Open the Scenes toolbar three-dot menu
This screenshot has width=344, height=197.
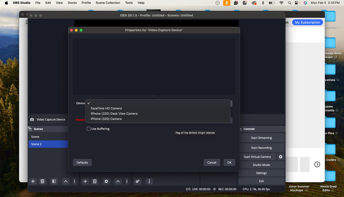coord(74,181)
